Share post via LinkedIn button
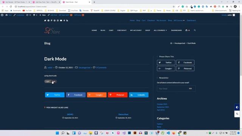This screenshot has height=136, width=242. click(139, 95)
